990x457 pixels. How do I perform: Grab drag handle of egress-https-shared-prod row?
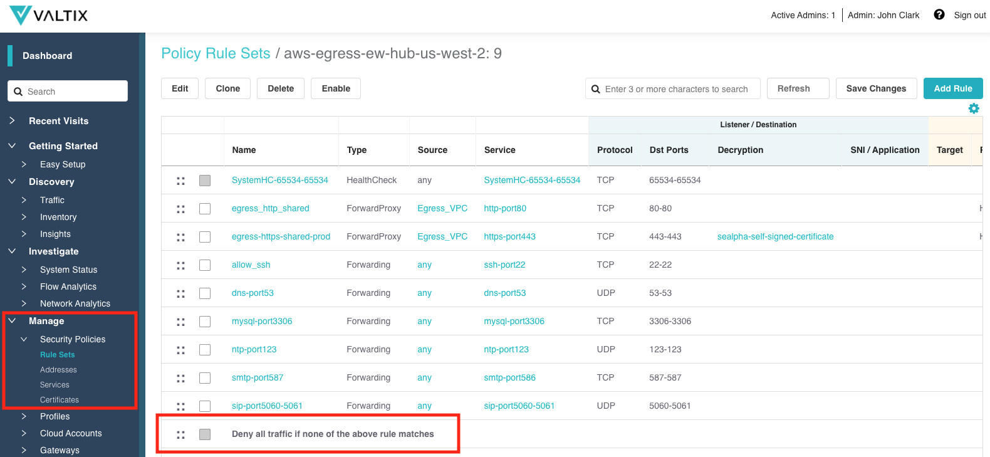coord(180,237)
